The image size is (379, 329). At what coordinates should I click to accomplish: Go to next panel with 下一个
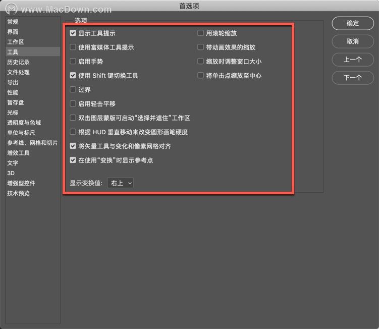(x=353, y=78)
